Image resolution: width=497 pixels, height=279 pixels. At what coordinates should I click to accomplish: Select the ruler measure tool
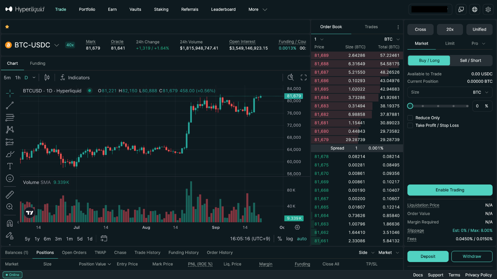(10, 195)
